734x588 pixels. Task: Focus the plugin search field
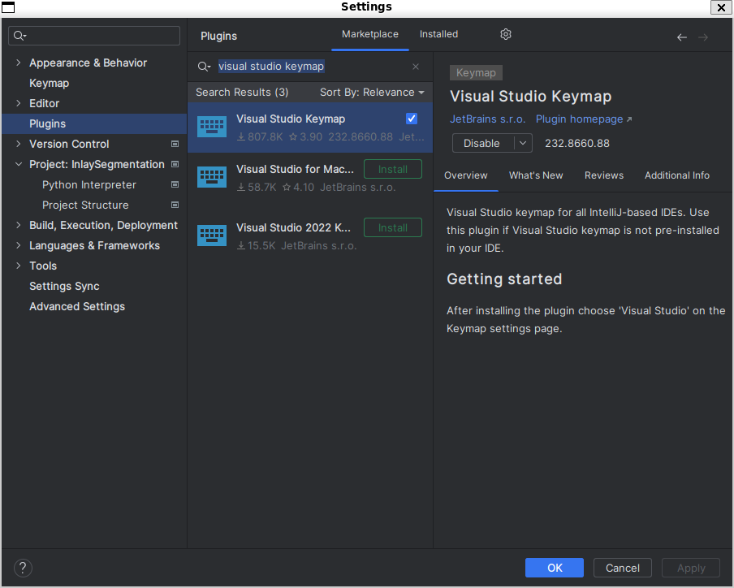(x=309, y=67)
